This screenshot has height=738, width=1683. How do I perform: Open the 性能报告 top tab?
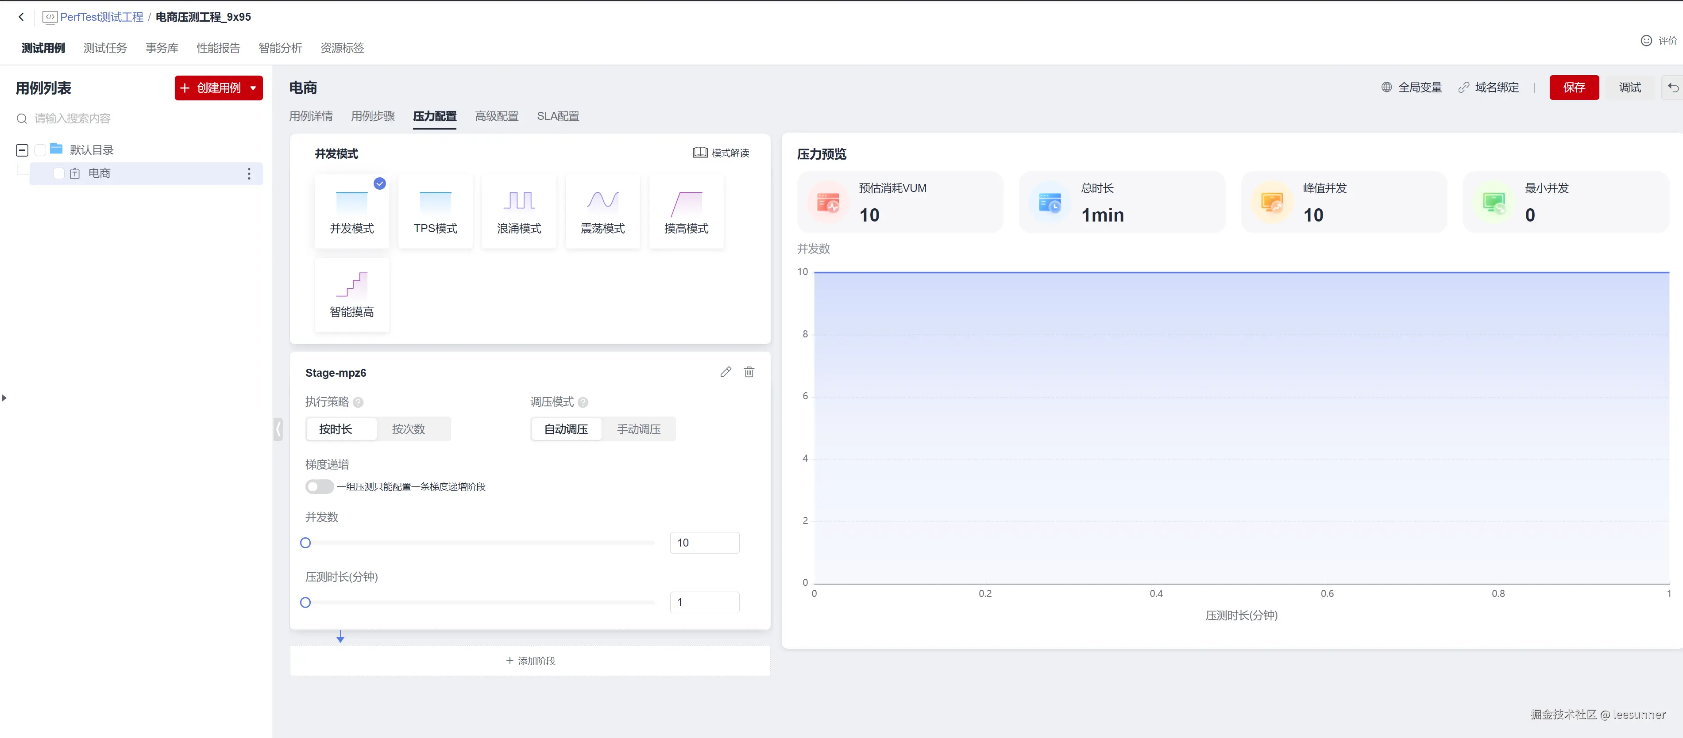click(218, 48)
